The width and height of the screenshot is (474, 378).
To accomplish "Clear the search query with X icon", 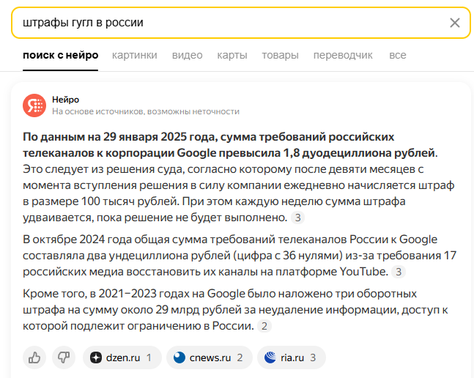I will click(x=455, y=23).
